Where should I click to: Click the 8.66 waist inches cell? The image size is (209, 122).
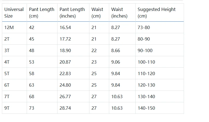122,50
